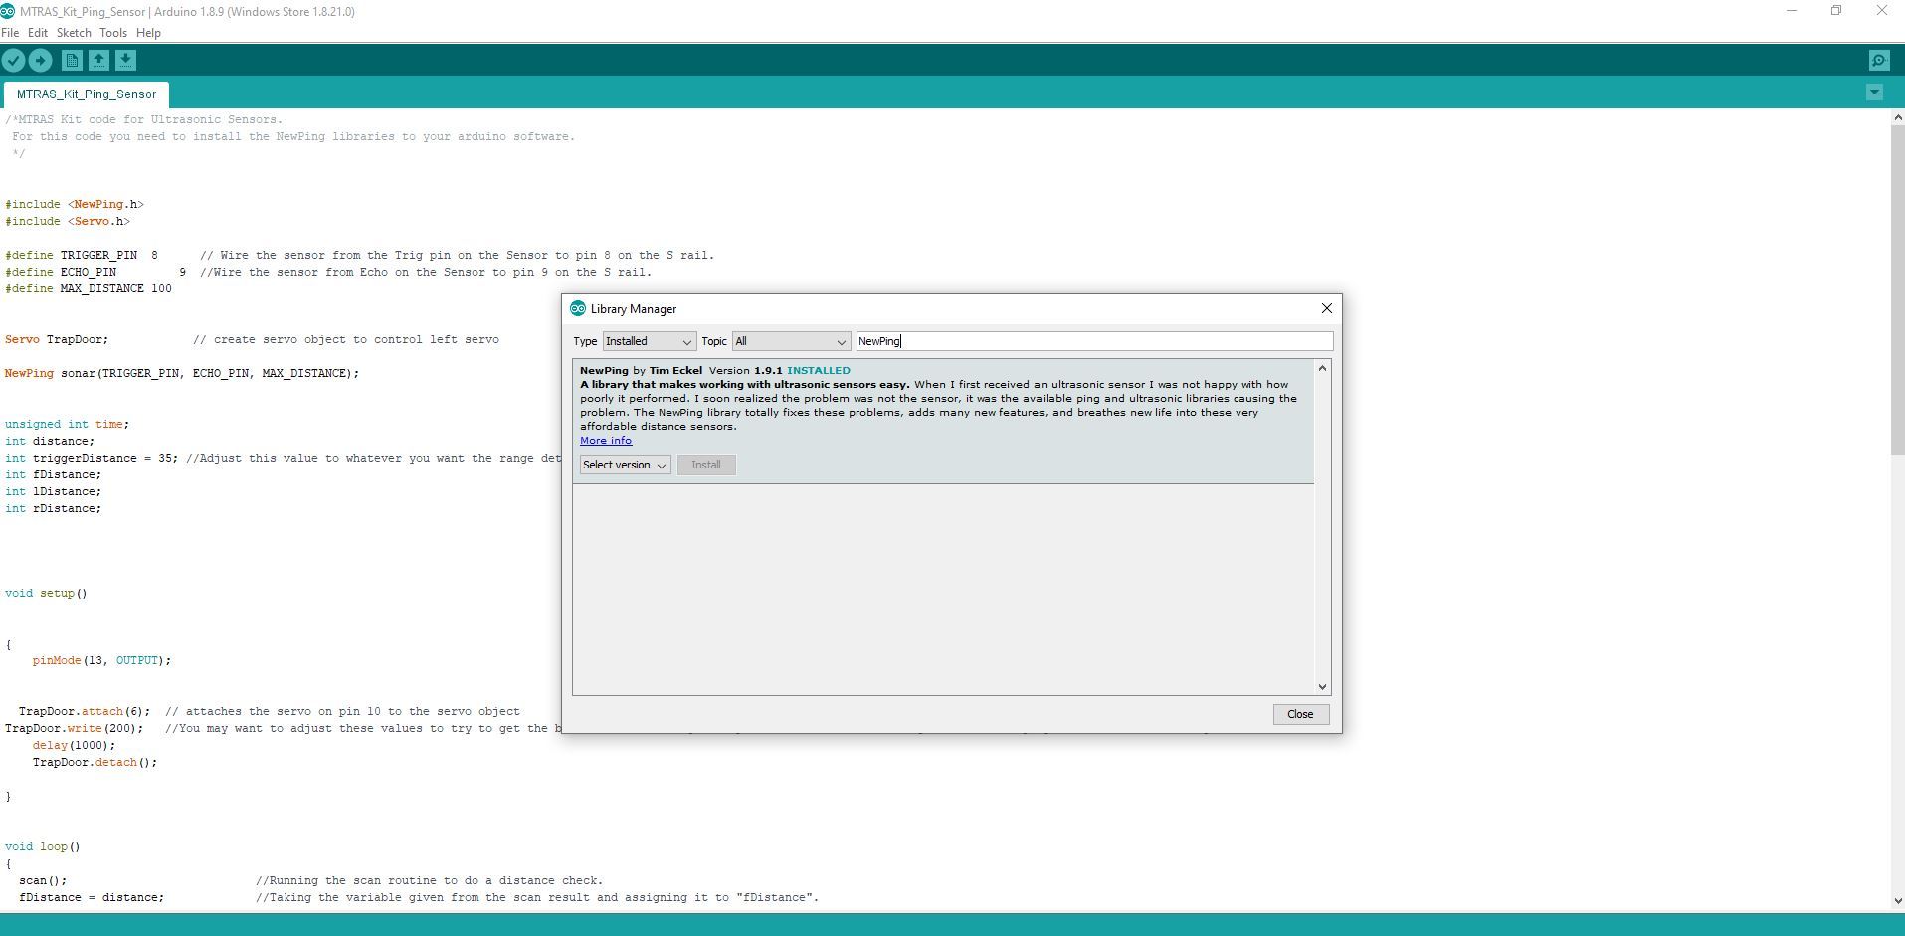
Task: Click the Close button in Library Manager
Action: point(1300,714)
